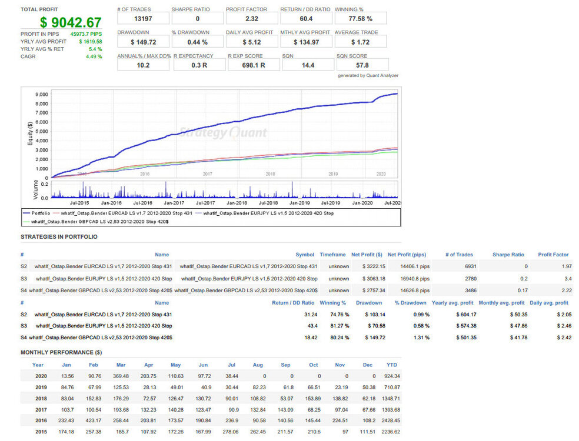The width and height of the screenshot is (579, 441).
Task: Select the 2016 February value 423.17
Action: (x=94, y=420)
